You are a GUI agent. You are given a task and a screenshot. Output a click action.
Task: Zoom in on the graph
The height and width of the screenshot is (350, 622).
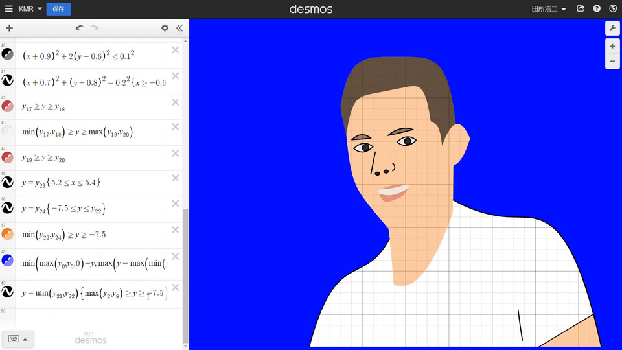612,47
